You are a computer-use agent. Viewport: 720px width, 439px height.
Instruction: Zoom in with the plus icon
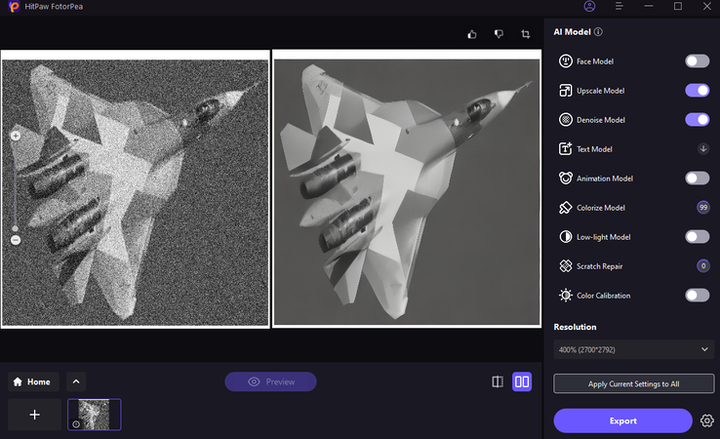pyautogui.click(x=16, y=136)
